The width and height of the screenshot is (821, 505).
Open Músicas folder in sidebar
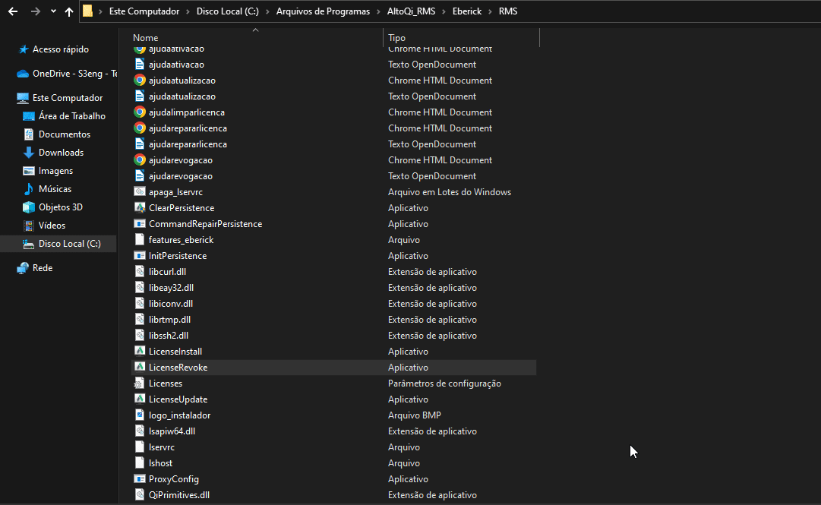point(55,189)
